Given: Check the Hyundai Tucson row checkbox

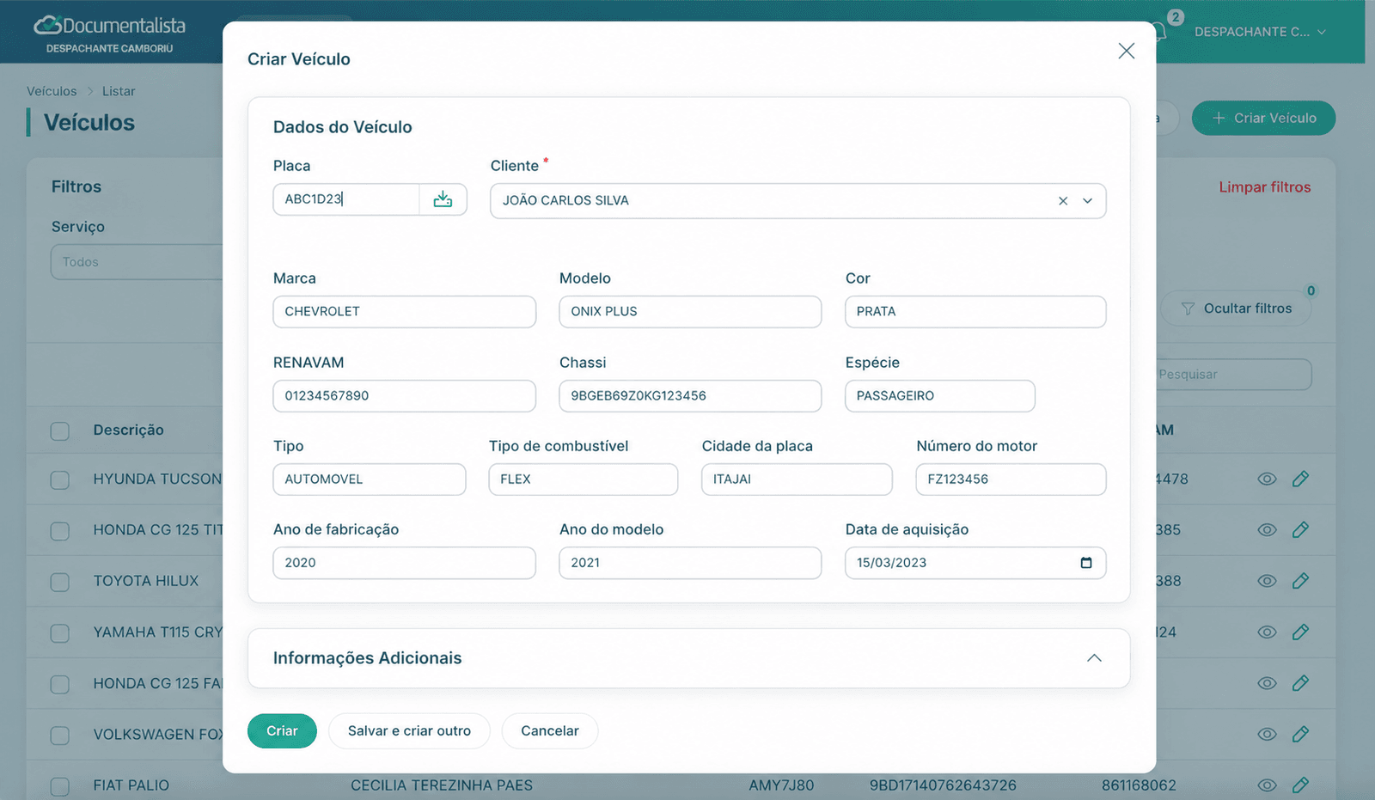Looking at the screenshot, I should (x=60, y=480).
